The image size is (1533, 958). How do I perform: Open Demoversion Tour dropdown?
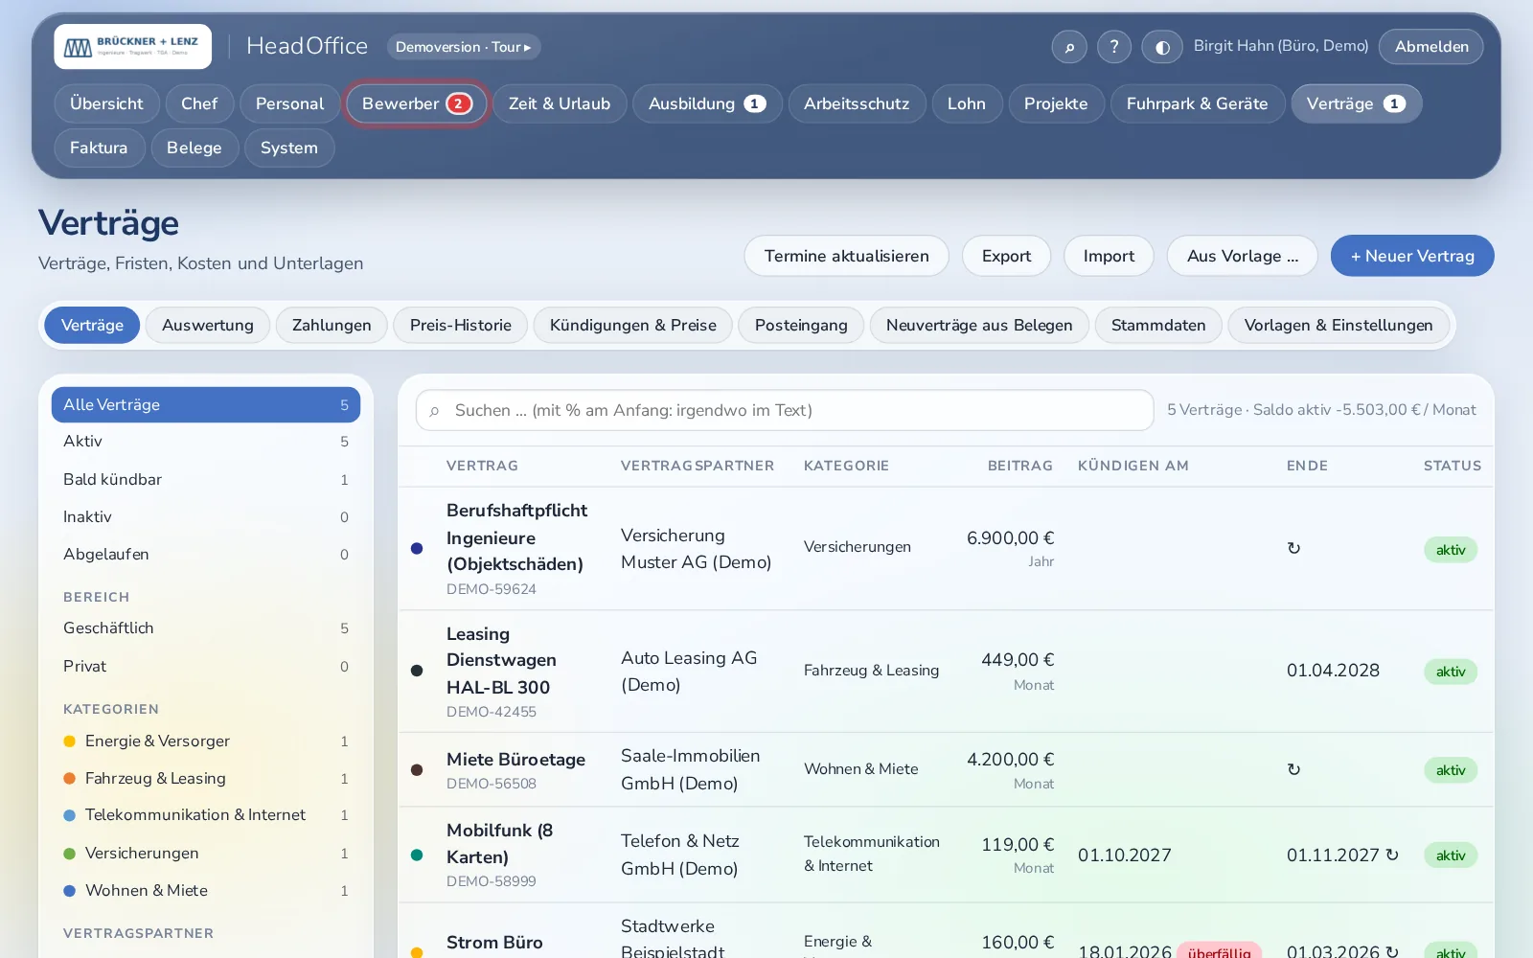[464, 47]
